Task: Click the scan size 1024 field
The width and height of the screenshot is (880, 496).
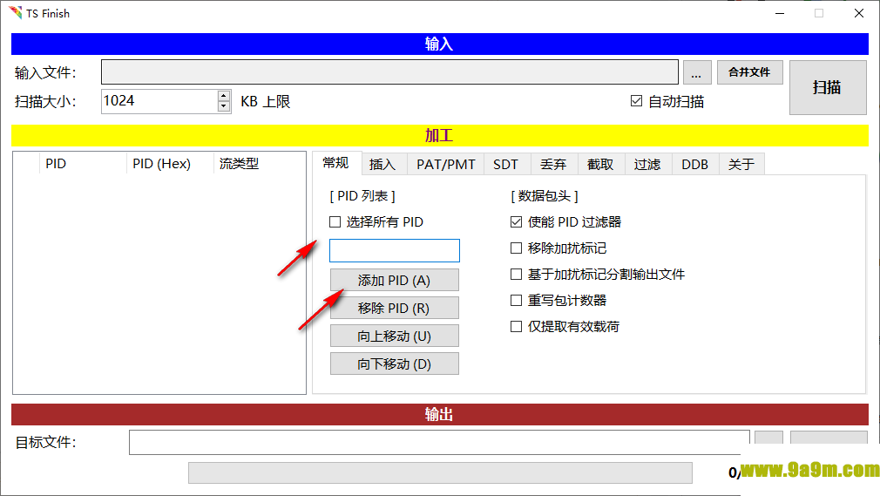Action: [x=159, y=101]
